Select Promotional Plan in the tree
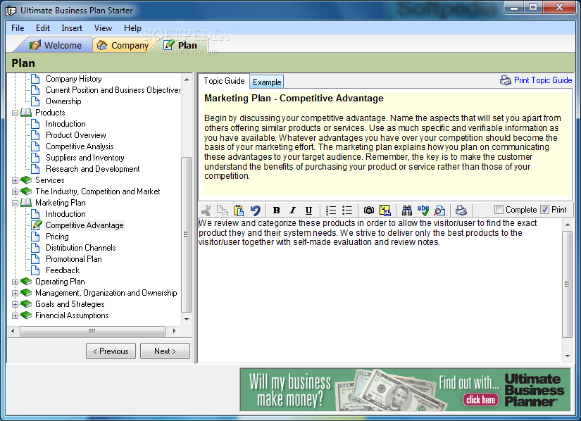This screenshot has height=421, width=581. click(x=74, y=259)
